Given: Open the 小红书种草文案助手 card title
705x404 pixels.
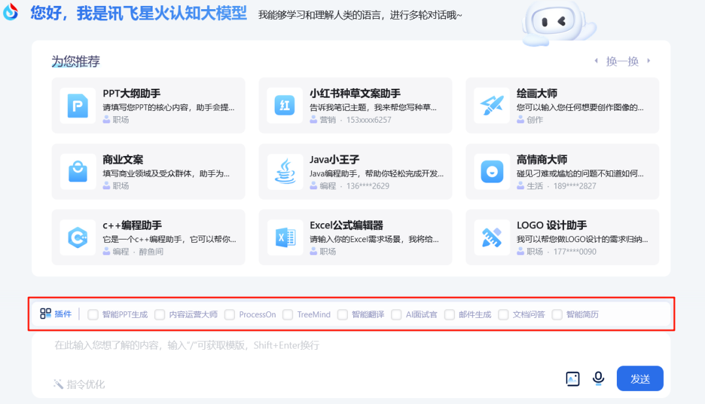Looking at the screenshot, I should (354, 93).
